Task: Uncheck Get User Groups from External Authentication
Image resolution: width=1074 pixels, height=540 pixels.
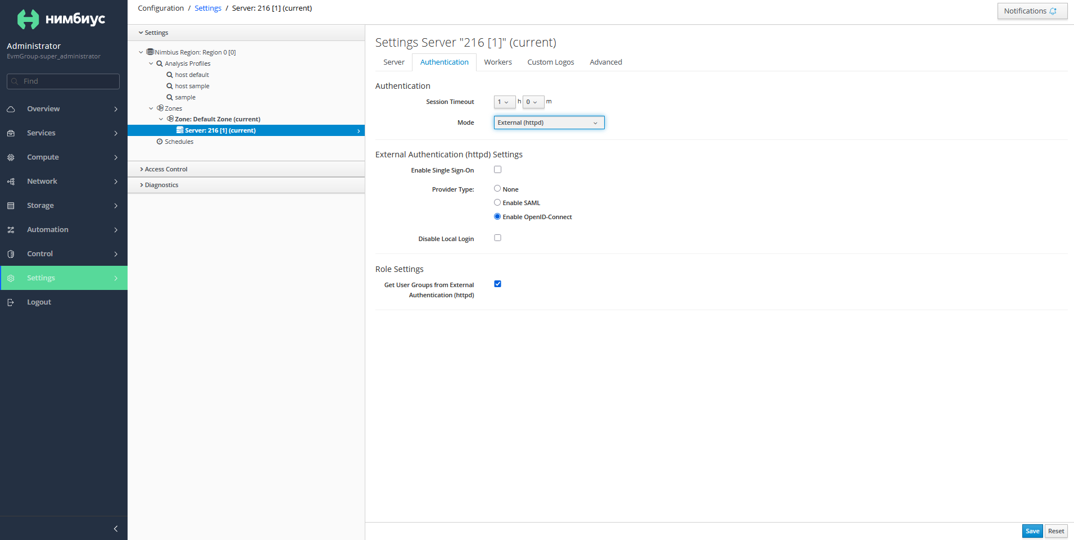Action: [x=497, y=284]
